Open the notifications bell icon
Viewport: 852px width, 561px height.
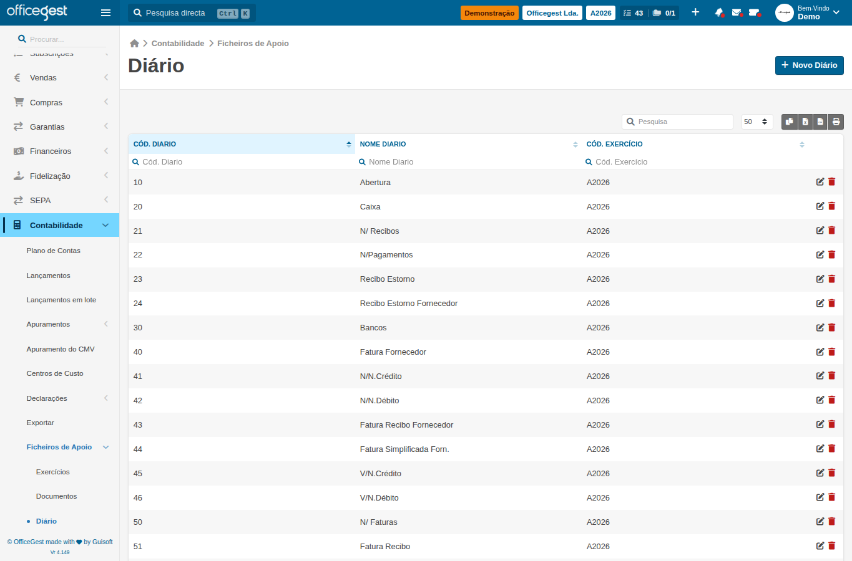pyautogui.click(x=719, y=12)
